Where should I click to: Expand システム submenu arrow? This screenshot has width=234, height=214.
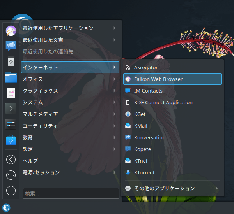point(114,102)
